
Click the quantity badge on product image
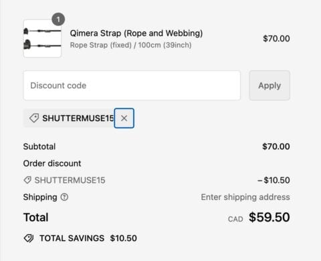coord(58,19)
